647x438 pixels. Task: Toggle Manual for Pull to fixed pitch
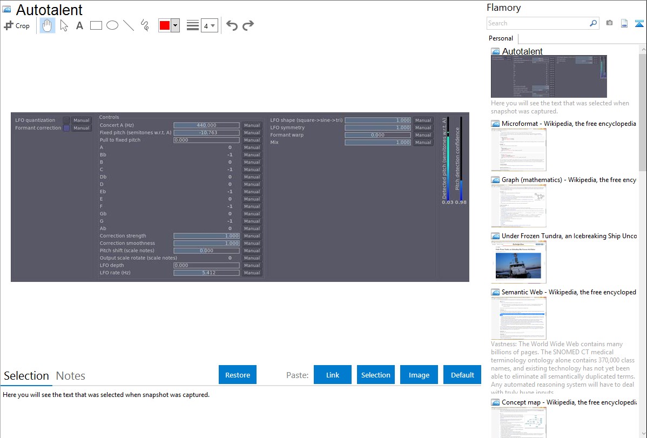tap(252, 140)
